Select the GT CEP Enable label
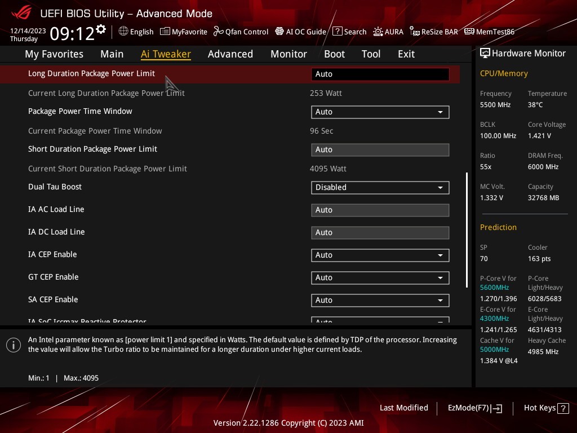Viewport: 577px width, 433px height. 53,277
